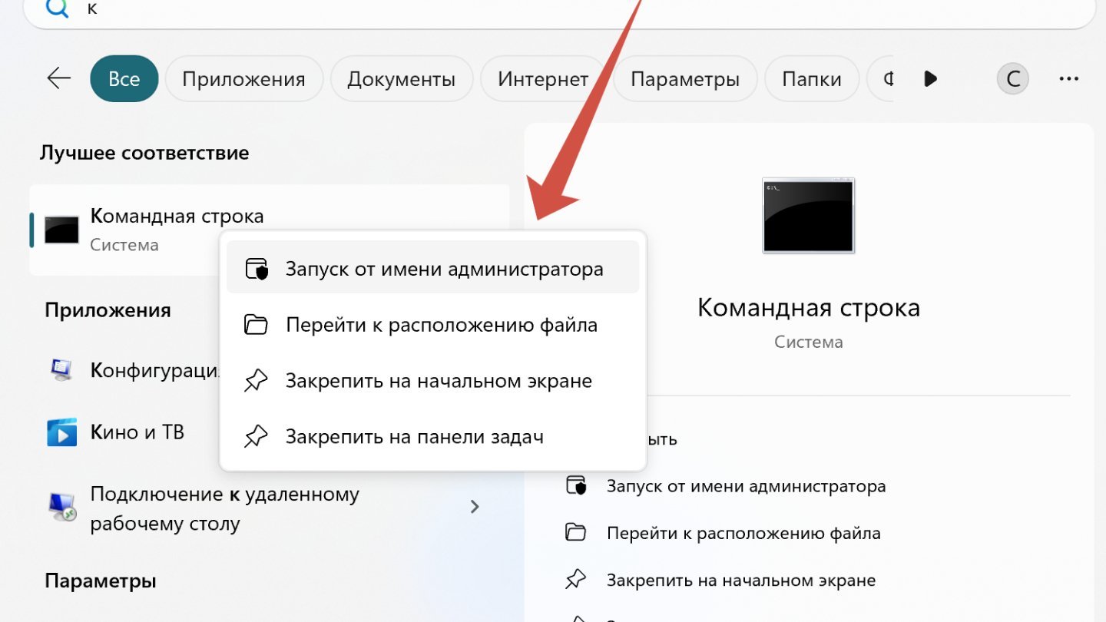
Task: Go back using the left arrow
Action: (59, 78)
